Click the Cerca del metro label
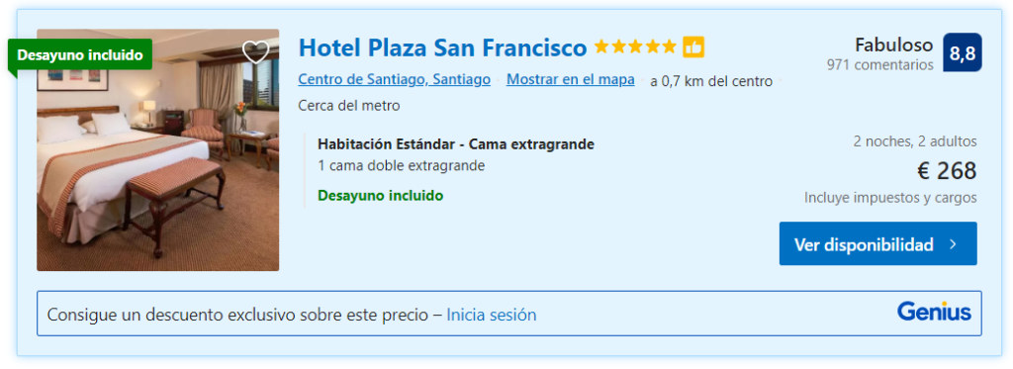Image resolution: width=1013 pixels, height=369 pixels. pyautogui.click(x=349, y=105)
